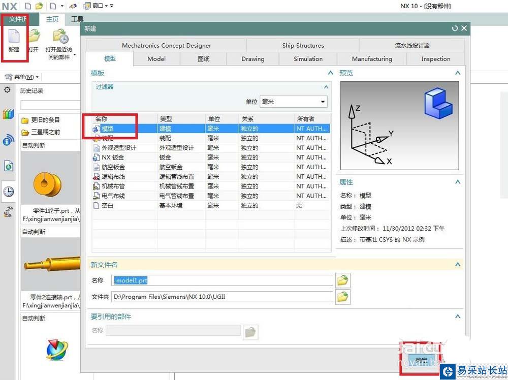Screen dimensions: 508x380
Task: Switch to the Simulation tab
Action: pyautogui.click(x=308, y=59)
